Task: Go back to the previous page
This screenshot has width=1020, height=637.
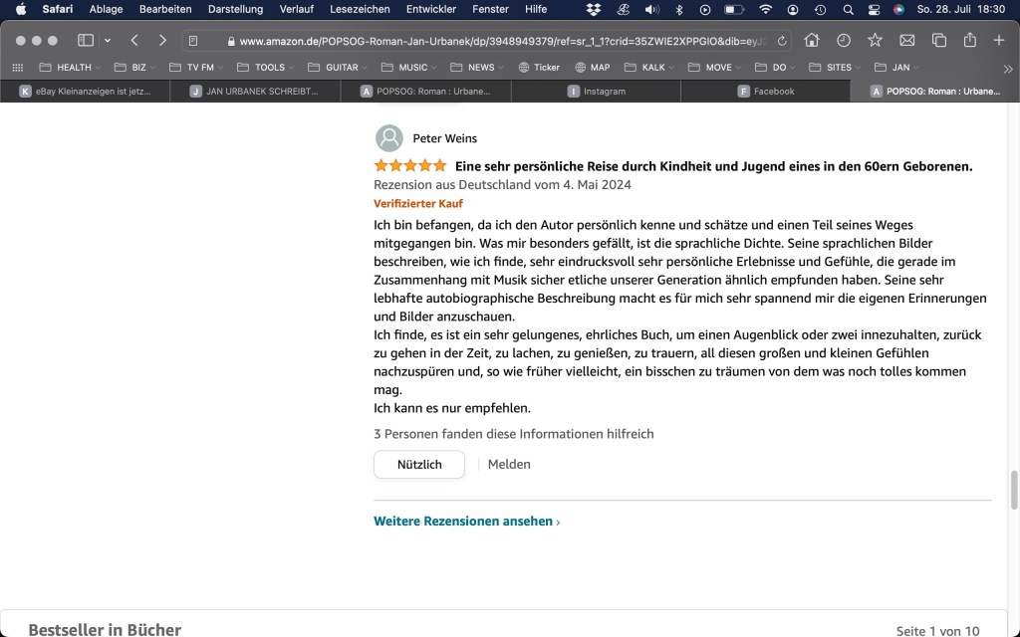Action: coord(134,41)
